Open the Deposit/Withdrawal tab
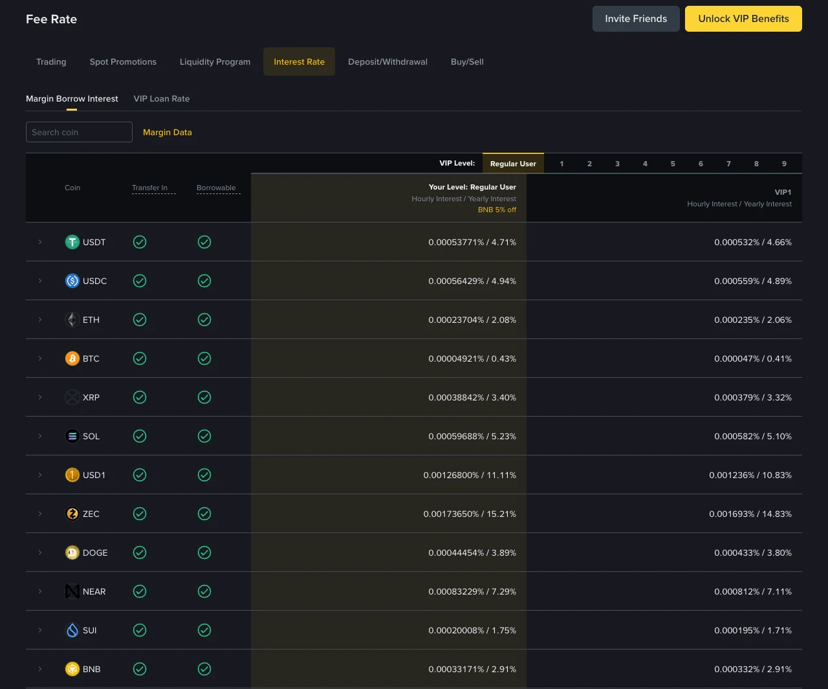Image resolution: width=828 pixels, height=689 pixels. pos(387,61)
